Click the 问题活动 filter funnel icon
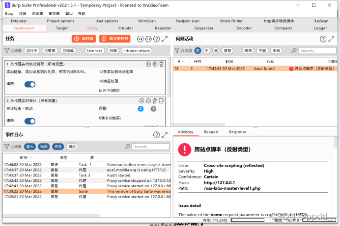This screenshot has width=340, height=226. (x=177, y=50)
